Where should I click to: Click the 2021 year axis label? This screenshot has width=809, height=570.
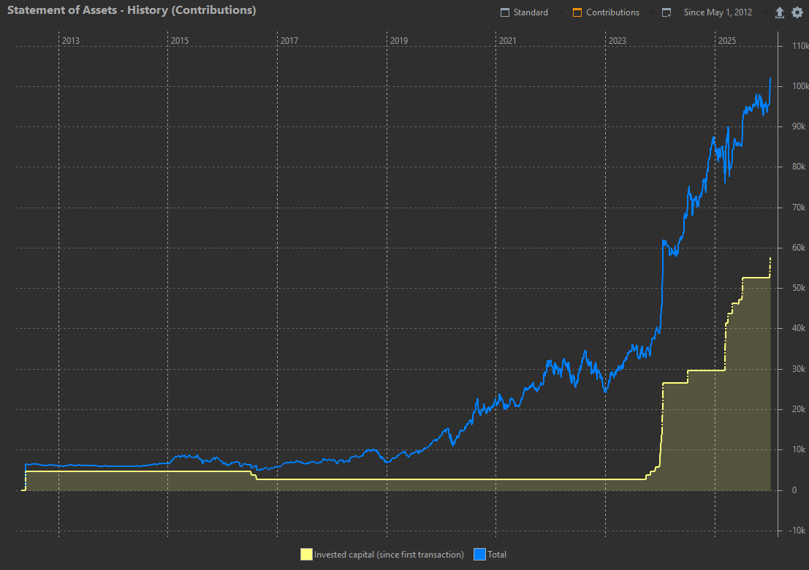click(508, 41)
